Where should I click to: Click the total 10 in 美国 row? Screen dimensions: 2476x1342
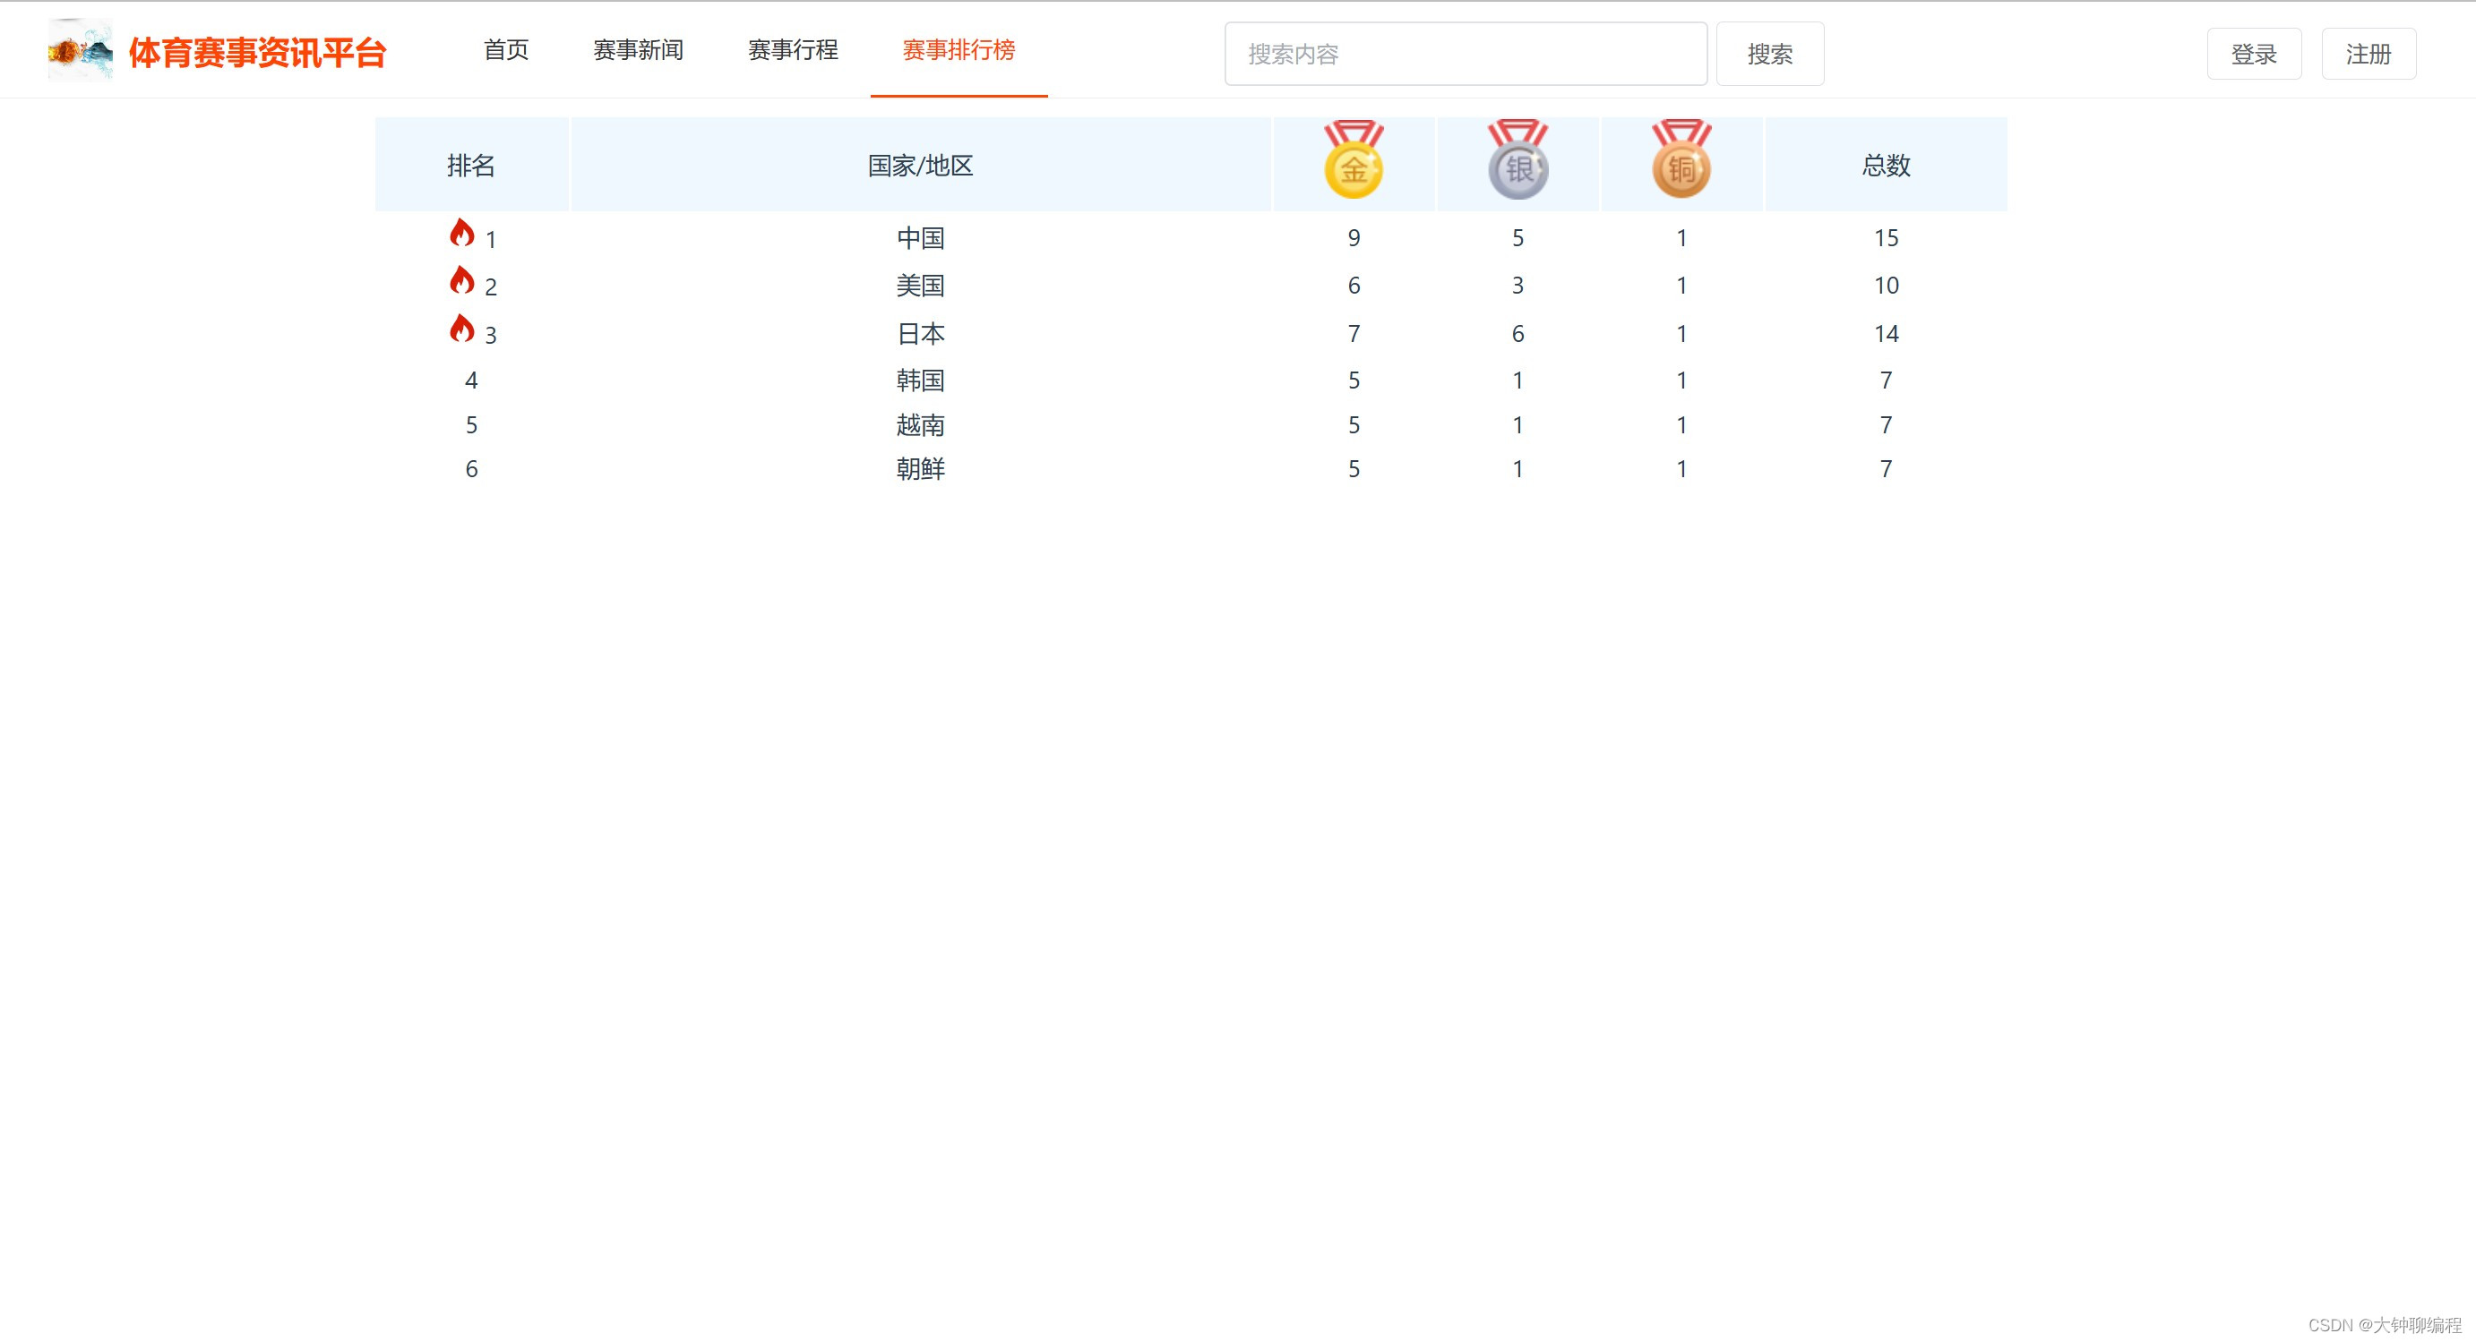coord(1886,286)
